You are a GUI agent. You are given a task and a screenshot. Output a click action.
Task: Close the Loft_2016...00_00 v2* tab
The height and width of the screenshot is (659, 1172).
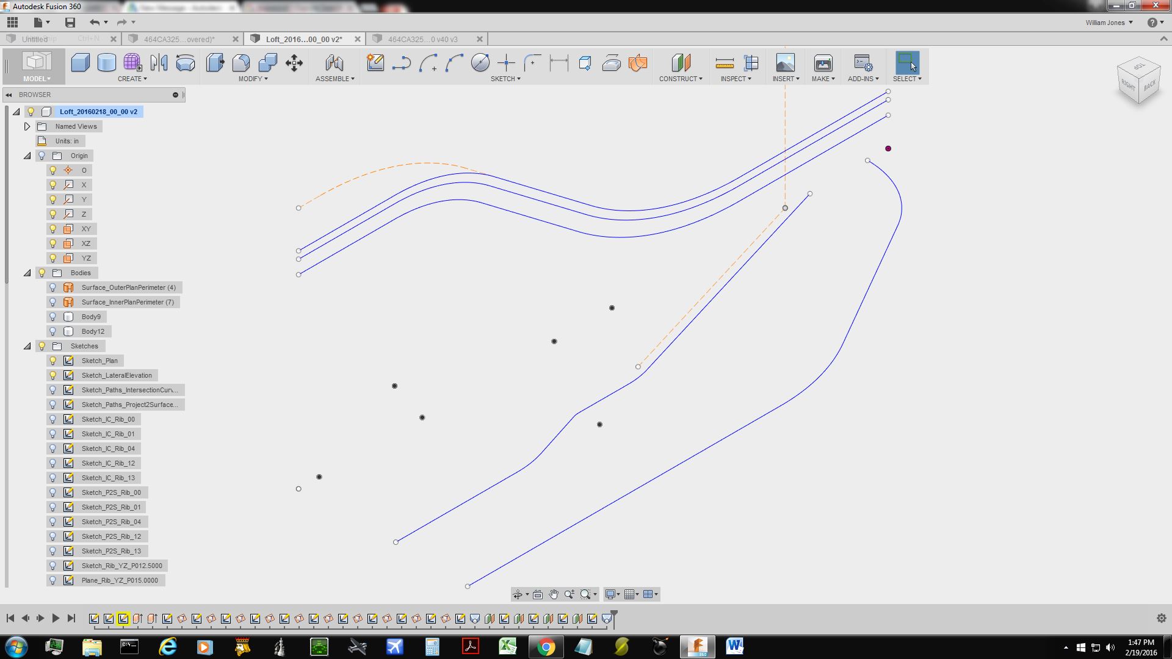click(x=358, y=39)
